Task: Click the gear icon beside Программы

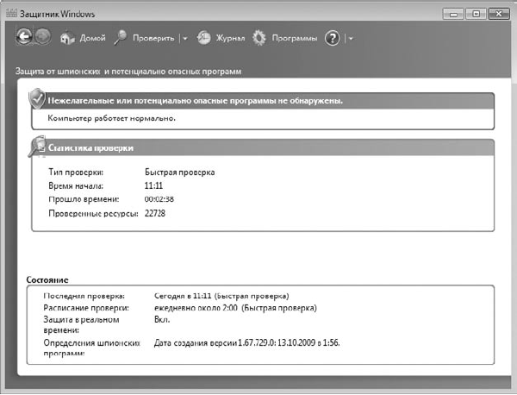Action: coord(259,38)
